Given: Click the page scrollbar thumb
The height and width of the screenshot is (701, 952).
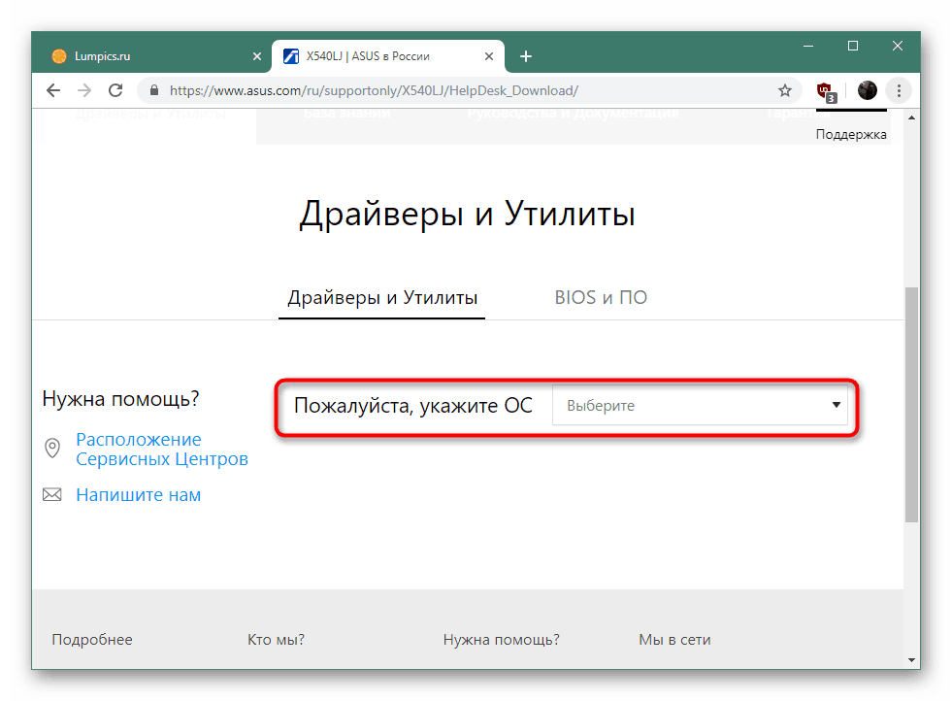Looking at the screenshot, I should (911, 405).
